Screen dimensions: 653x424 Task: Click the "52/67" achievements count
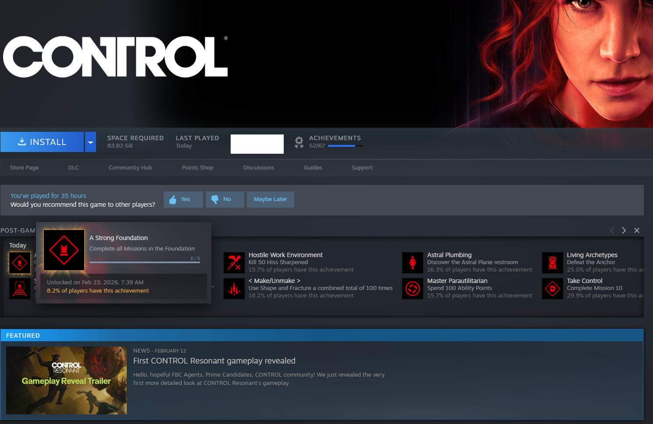[317, 146]
